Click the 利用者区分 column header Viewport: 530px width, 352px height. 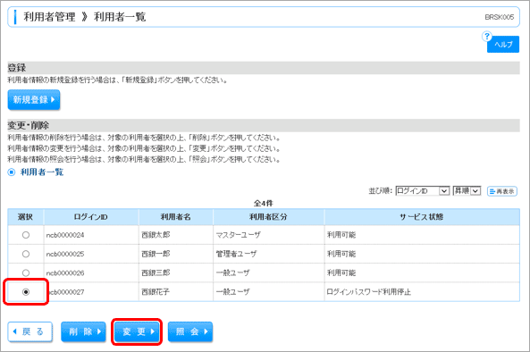pyautogui.click(x=268, y=217)
